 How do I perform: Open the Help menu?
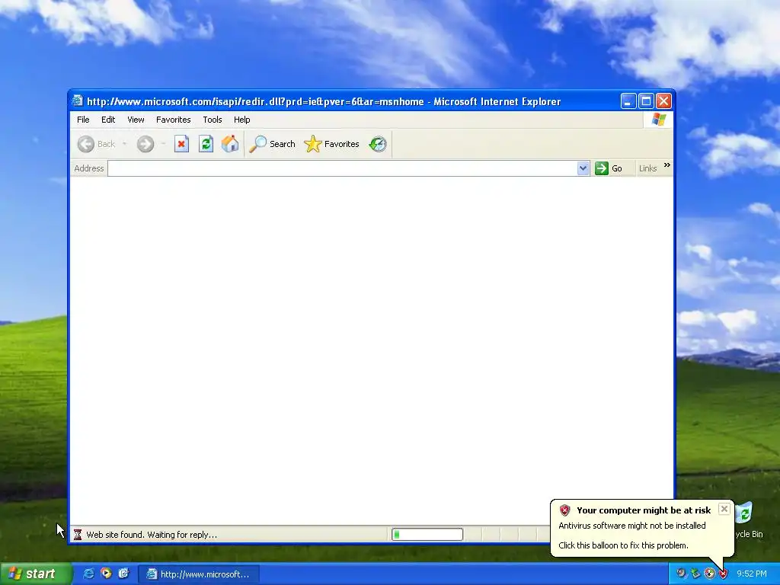coord(241,120)
